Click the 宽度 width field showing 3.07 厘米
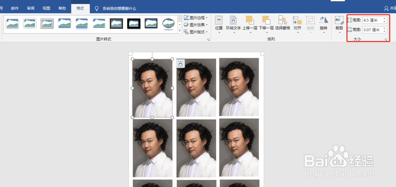This screenshot has width=396, height=187. click(x=373, y=30)
